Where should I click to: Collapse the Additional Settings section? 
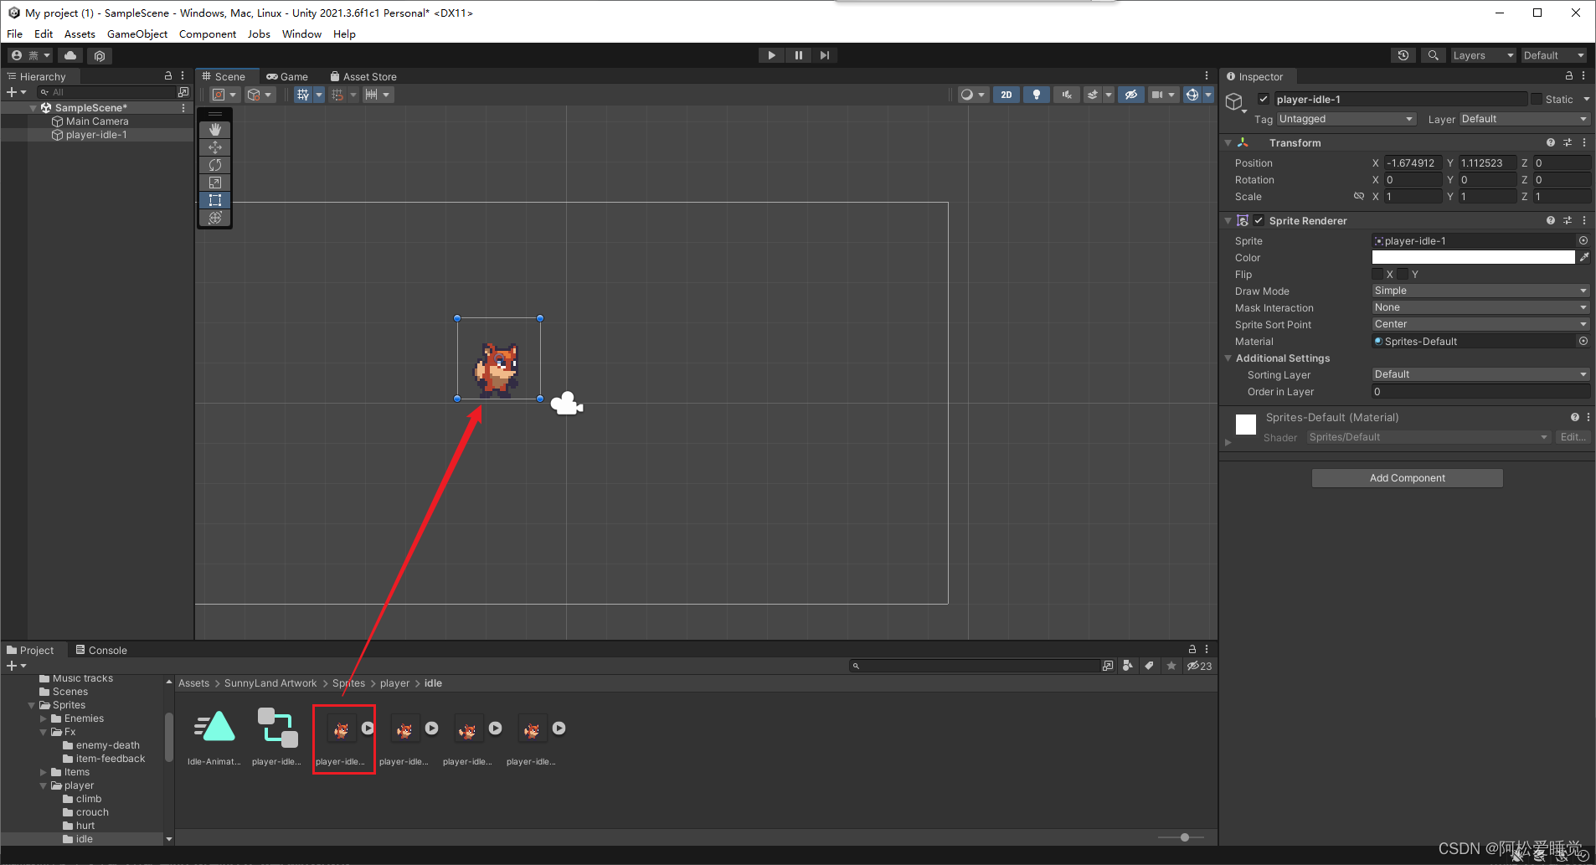(x=1228, y=358)
